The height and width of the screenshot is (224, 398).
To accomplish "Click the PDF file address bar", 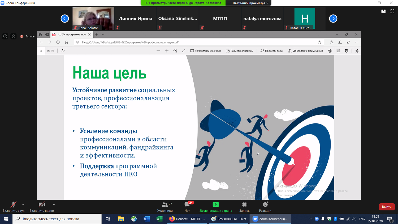I will tap(199, 42).
